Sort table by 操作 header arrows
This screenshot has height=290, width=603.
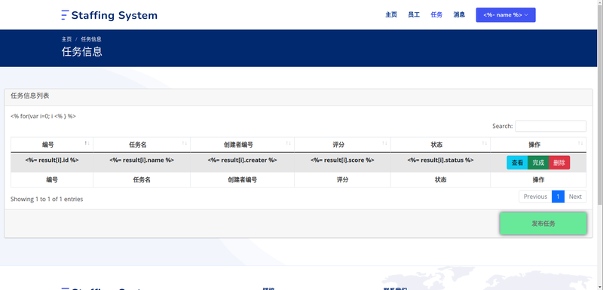tap(580, 143)
